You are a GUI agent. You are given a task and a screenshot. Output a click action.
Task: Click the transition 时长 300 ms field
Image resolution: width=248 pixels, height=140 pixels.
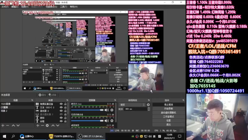(x=136, y=109)
